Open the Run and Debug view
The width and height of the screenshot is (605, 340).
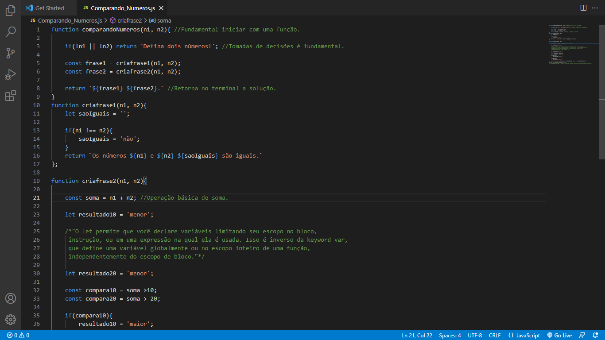coord(11,74)
